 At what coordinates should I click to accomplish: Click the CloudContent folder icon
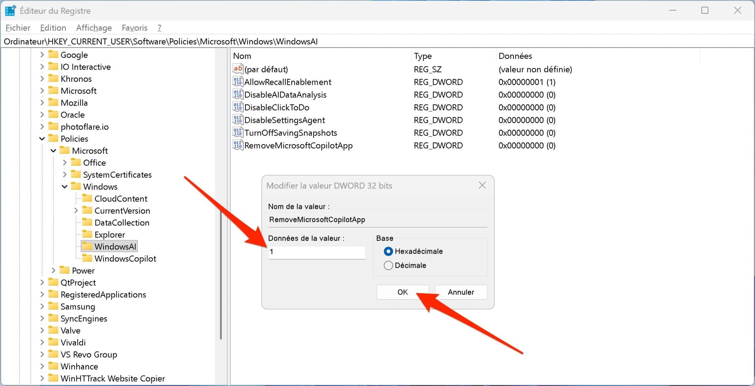click(x=87, y=198)
